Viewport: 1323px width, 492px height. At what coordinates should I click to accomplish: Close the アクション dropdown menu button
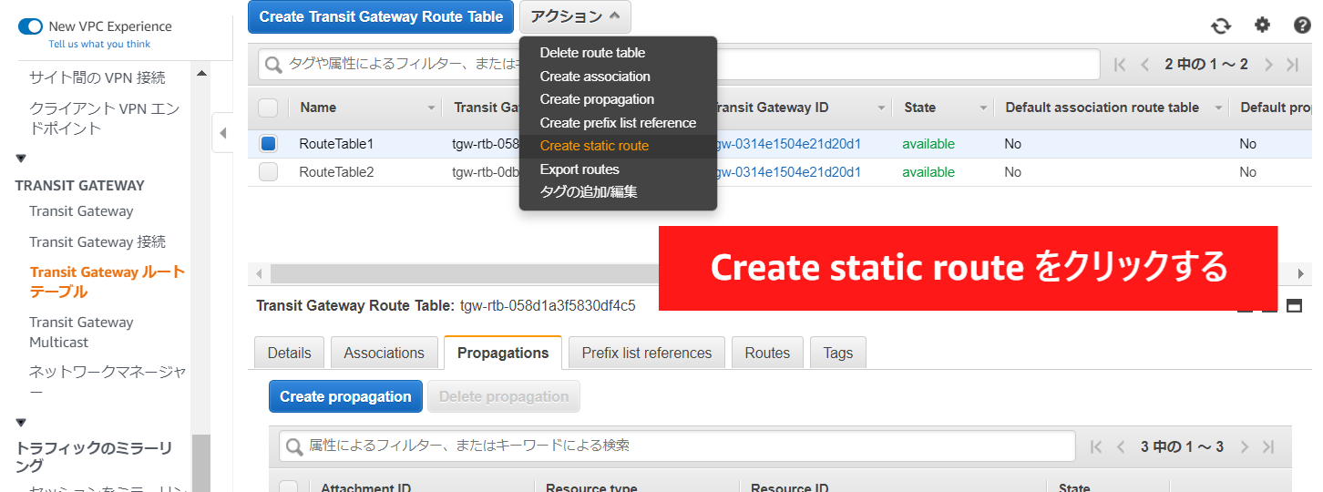point(575,16)
